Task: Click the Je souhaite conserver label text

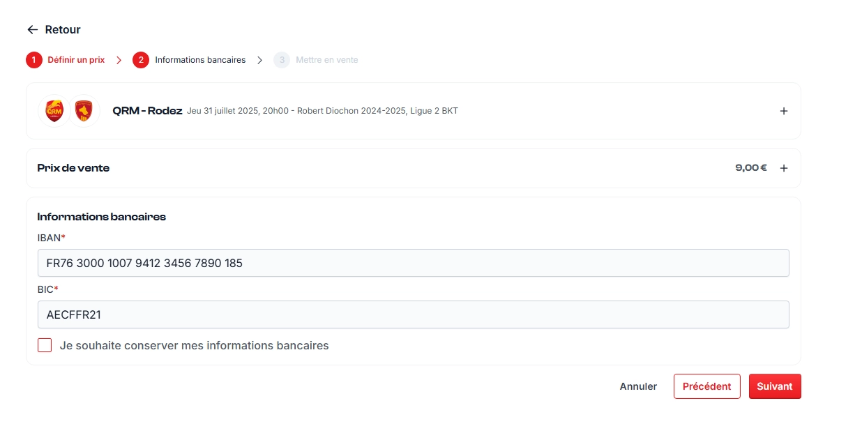Action: (194, 345)
